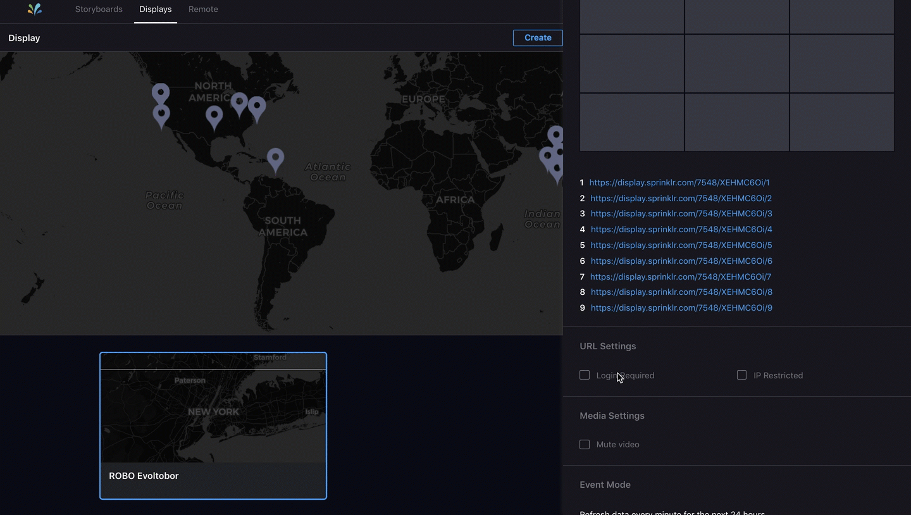The image size is (911, 515).
Task: Select the lower pin on US west coast
Action: click(161, 115)
